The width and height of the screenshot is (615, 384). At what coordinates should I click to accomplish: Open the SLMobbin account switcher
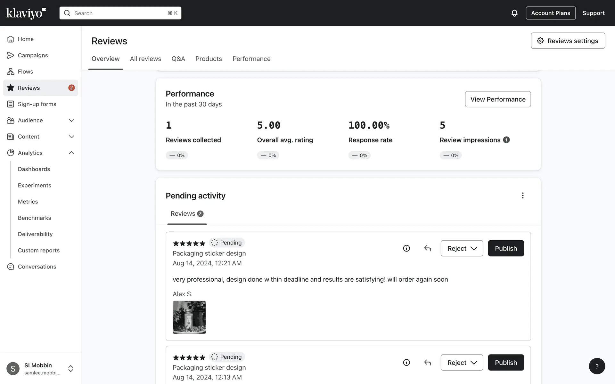(x=71, y=368)
